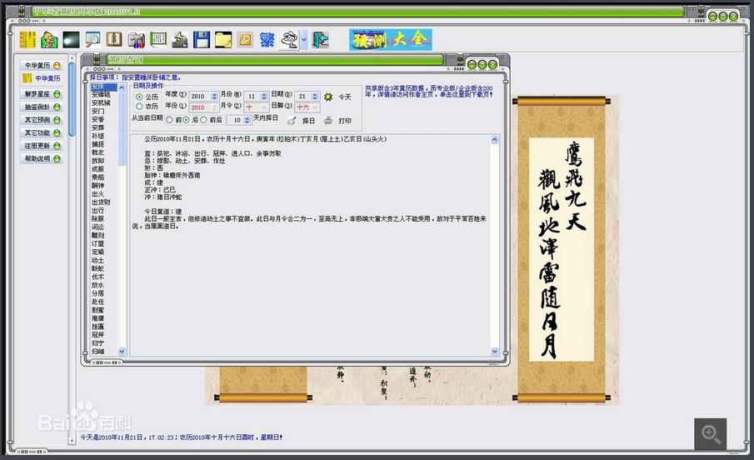
Task: Select the 公历 solar calendar radio button
Action: click(139, 97)
